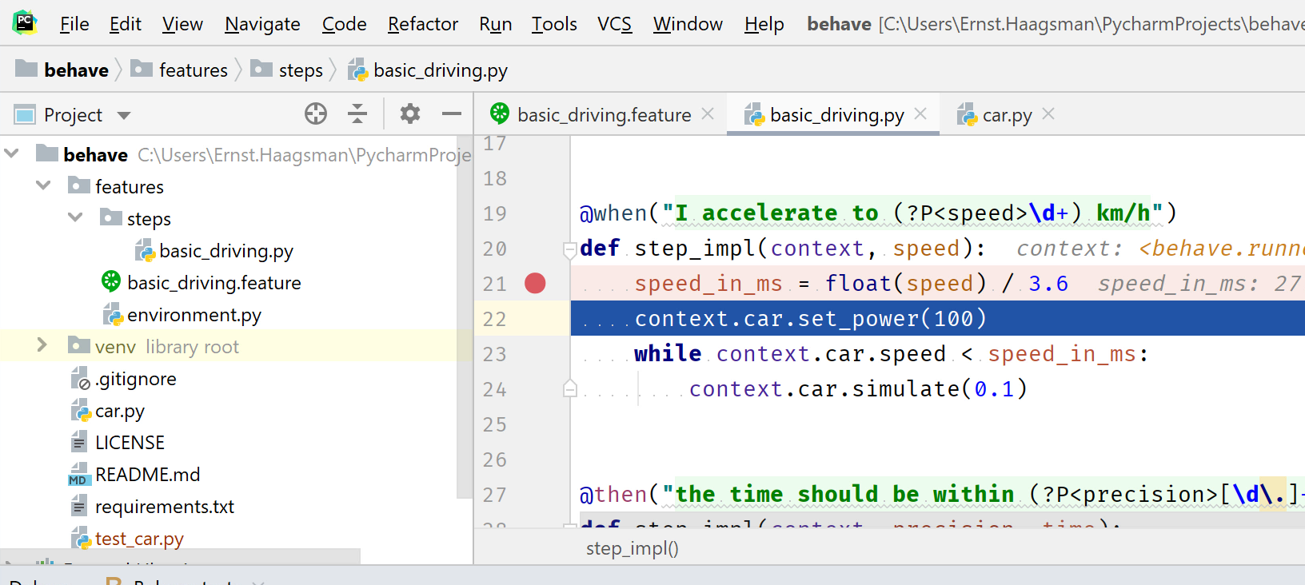Select basic_driving.feature file in project tree

[x=214, y=283]
